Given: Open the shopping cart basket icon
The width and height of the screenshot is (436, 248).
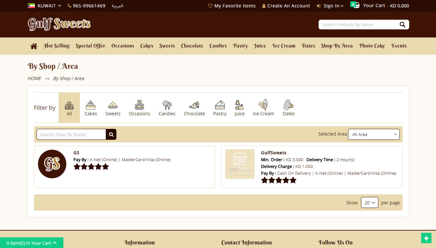Looking at the screenshot, I should pos(356,5).
